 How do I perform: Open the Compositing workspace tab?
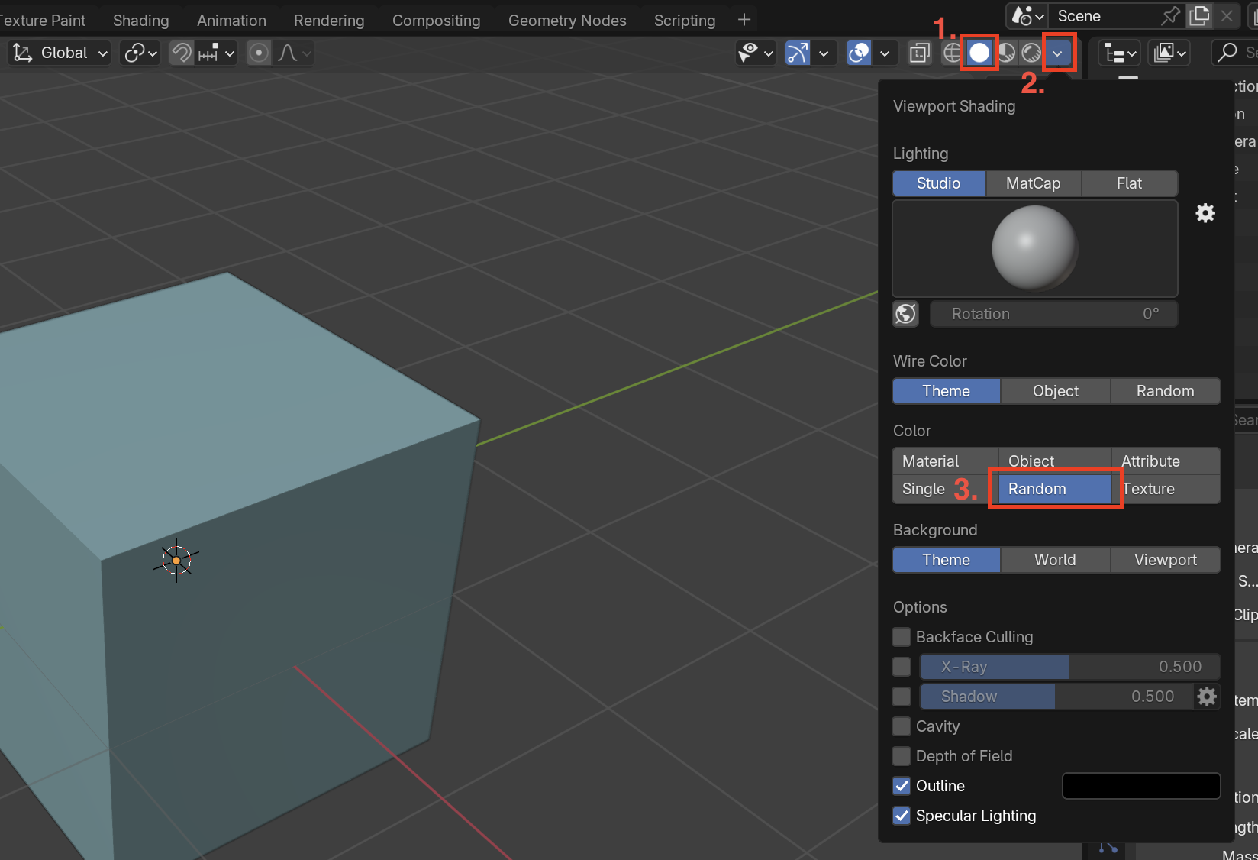(x=436, y=21)
